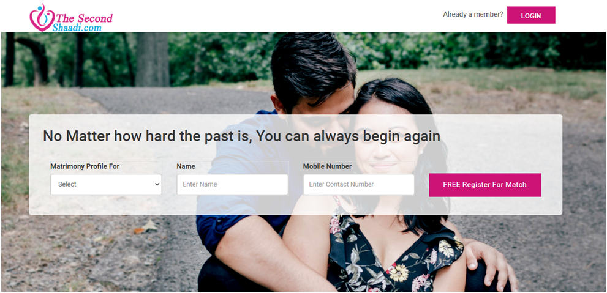Click the 'Matrimony Profile For' label
The image size is (607, 293).
(x=85, y=166)
